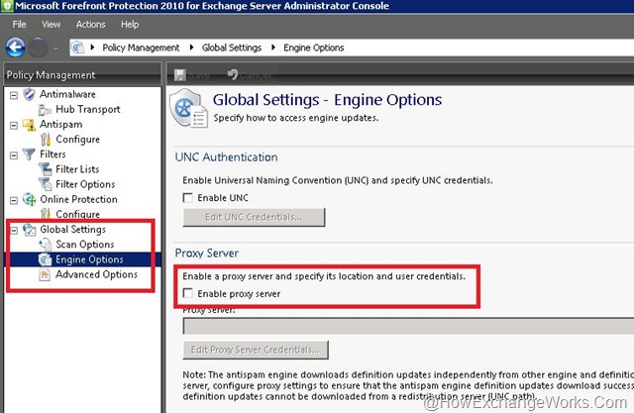Screen dimensions: 634x413
Task: Collapse the Antimalware tree node
Action: (13, 95)
